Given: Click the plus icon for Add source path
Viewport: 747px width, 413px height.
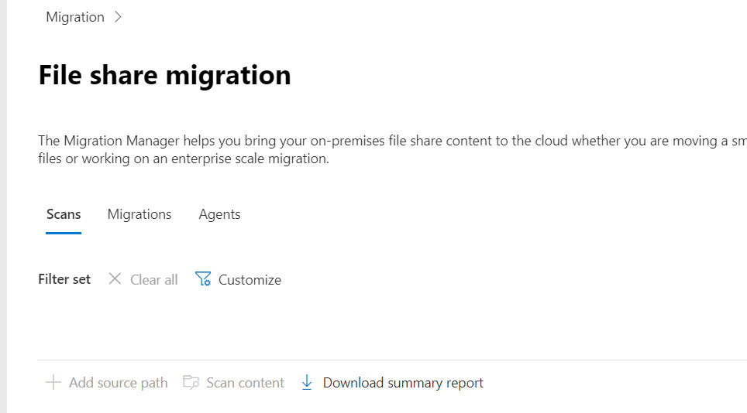Looking at the screenshot, I should coord(53,382).
